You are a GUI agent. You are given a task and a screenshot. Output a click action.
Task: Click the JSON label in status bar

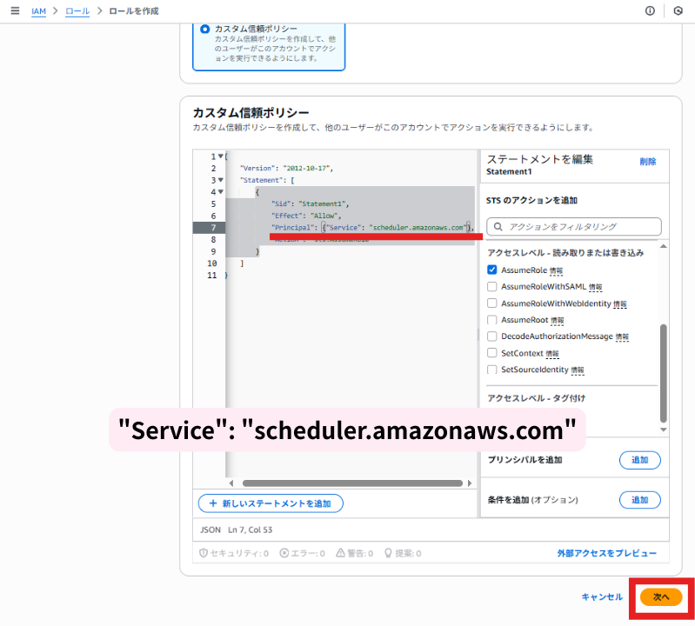211,529
